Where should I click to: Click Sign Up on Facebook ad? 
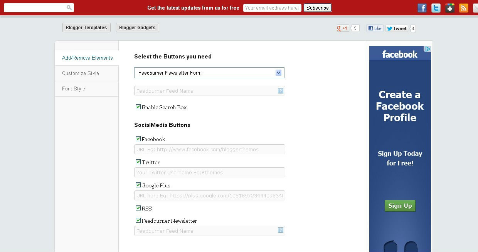tap(400, 205)
